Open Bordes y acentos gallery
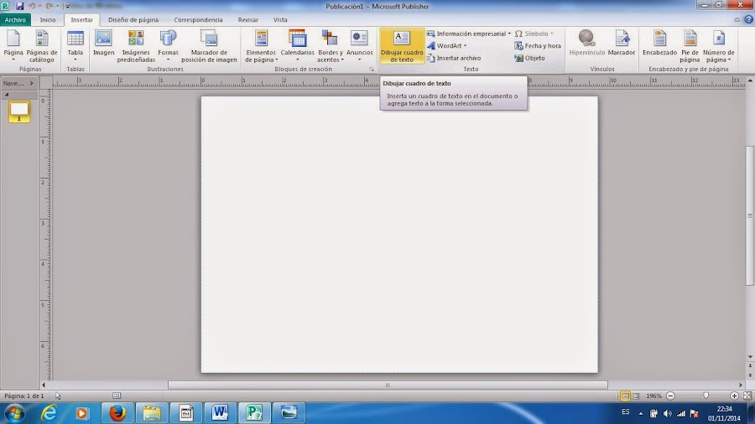This screenshot has width=755, height=424. tap(330, 45)
